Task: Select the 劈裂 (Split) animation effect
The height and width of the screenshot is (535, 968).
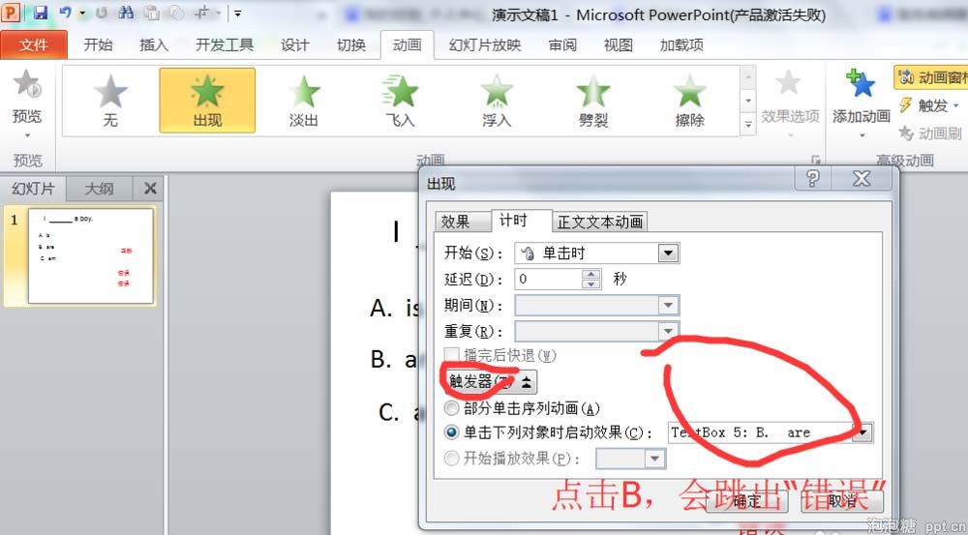Action: click(592, 101)
